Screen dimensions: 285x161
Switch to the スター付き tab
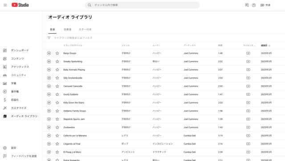click(x=85, y=29)
